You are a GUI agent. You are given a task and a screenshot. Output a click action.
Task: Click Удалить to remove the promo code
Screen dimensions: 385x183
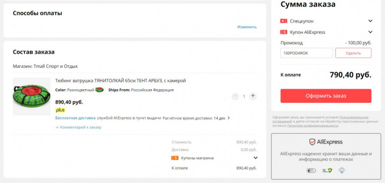point(353,53)
